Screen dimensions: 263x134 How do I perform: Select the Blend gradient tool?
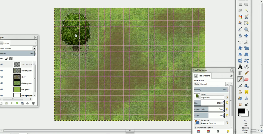240,73
